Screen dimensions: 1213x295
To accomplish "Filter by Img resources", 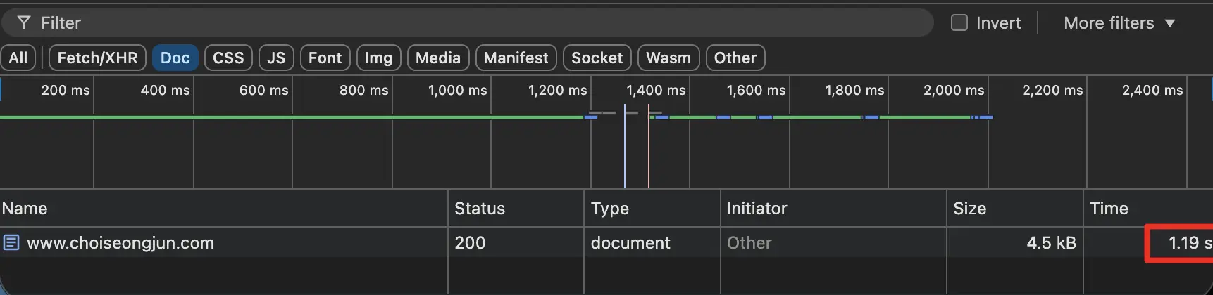I will coord(378,58).
